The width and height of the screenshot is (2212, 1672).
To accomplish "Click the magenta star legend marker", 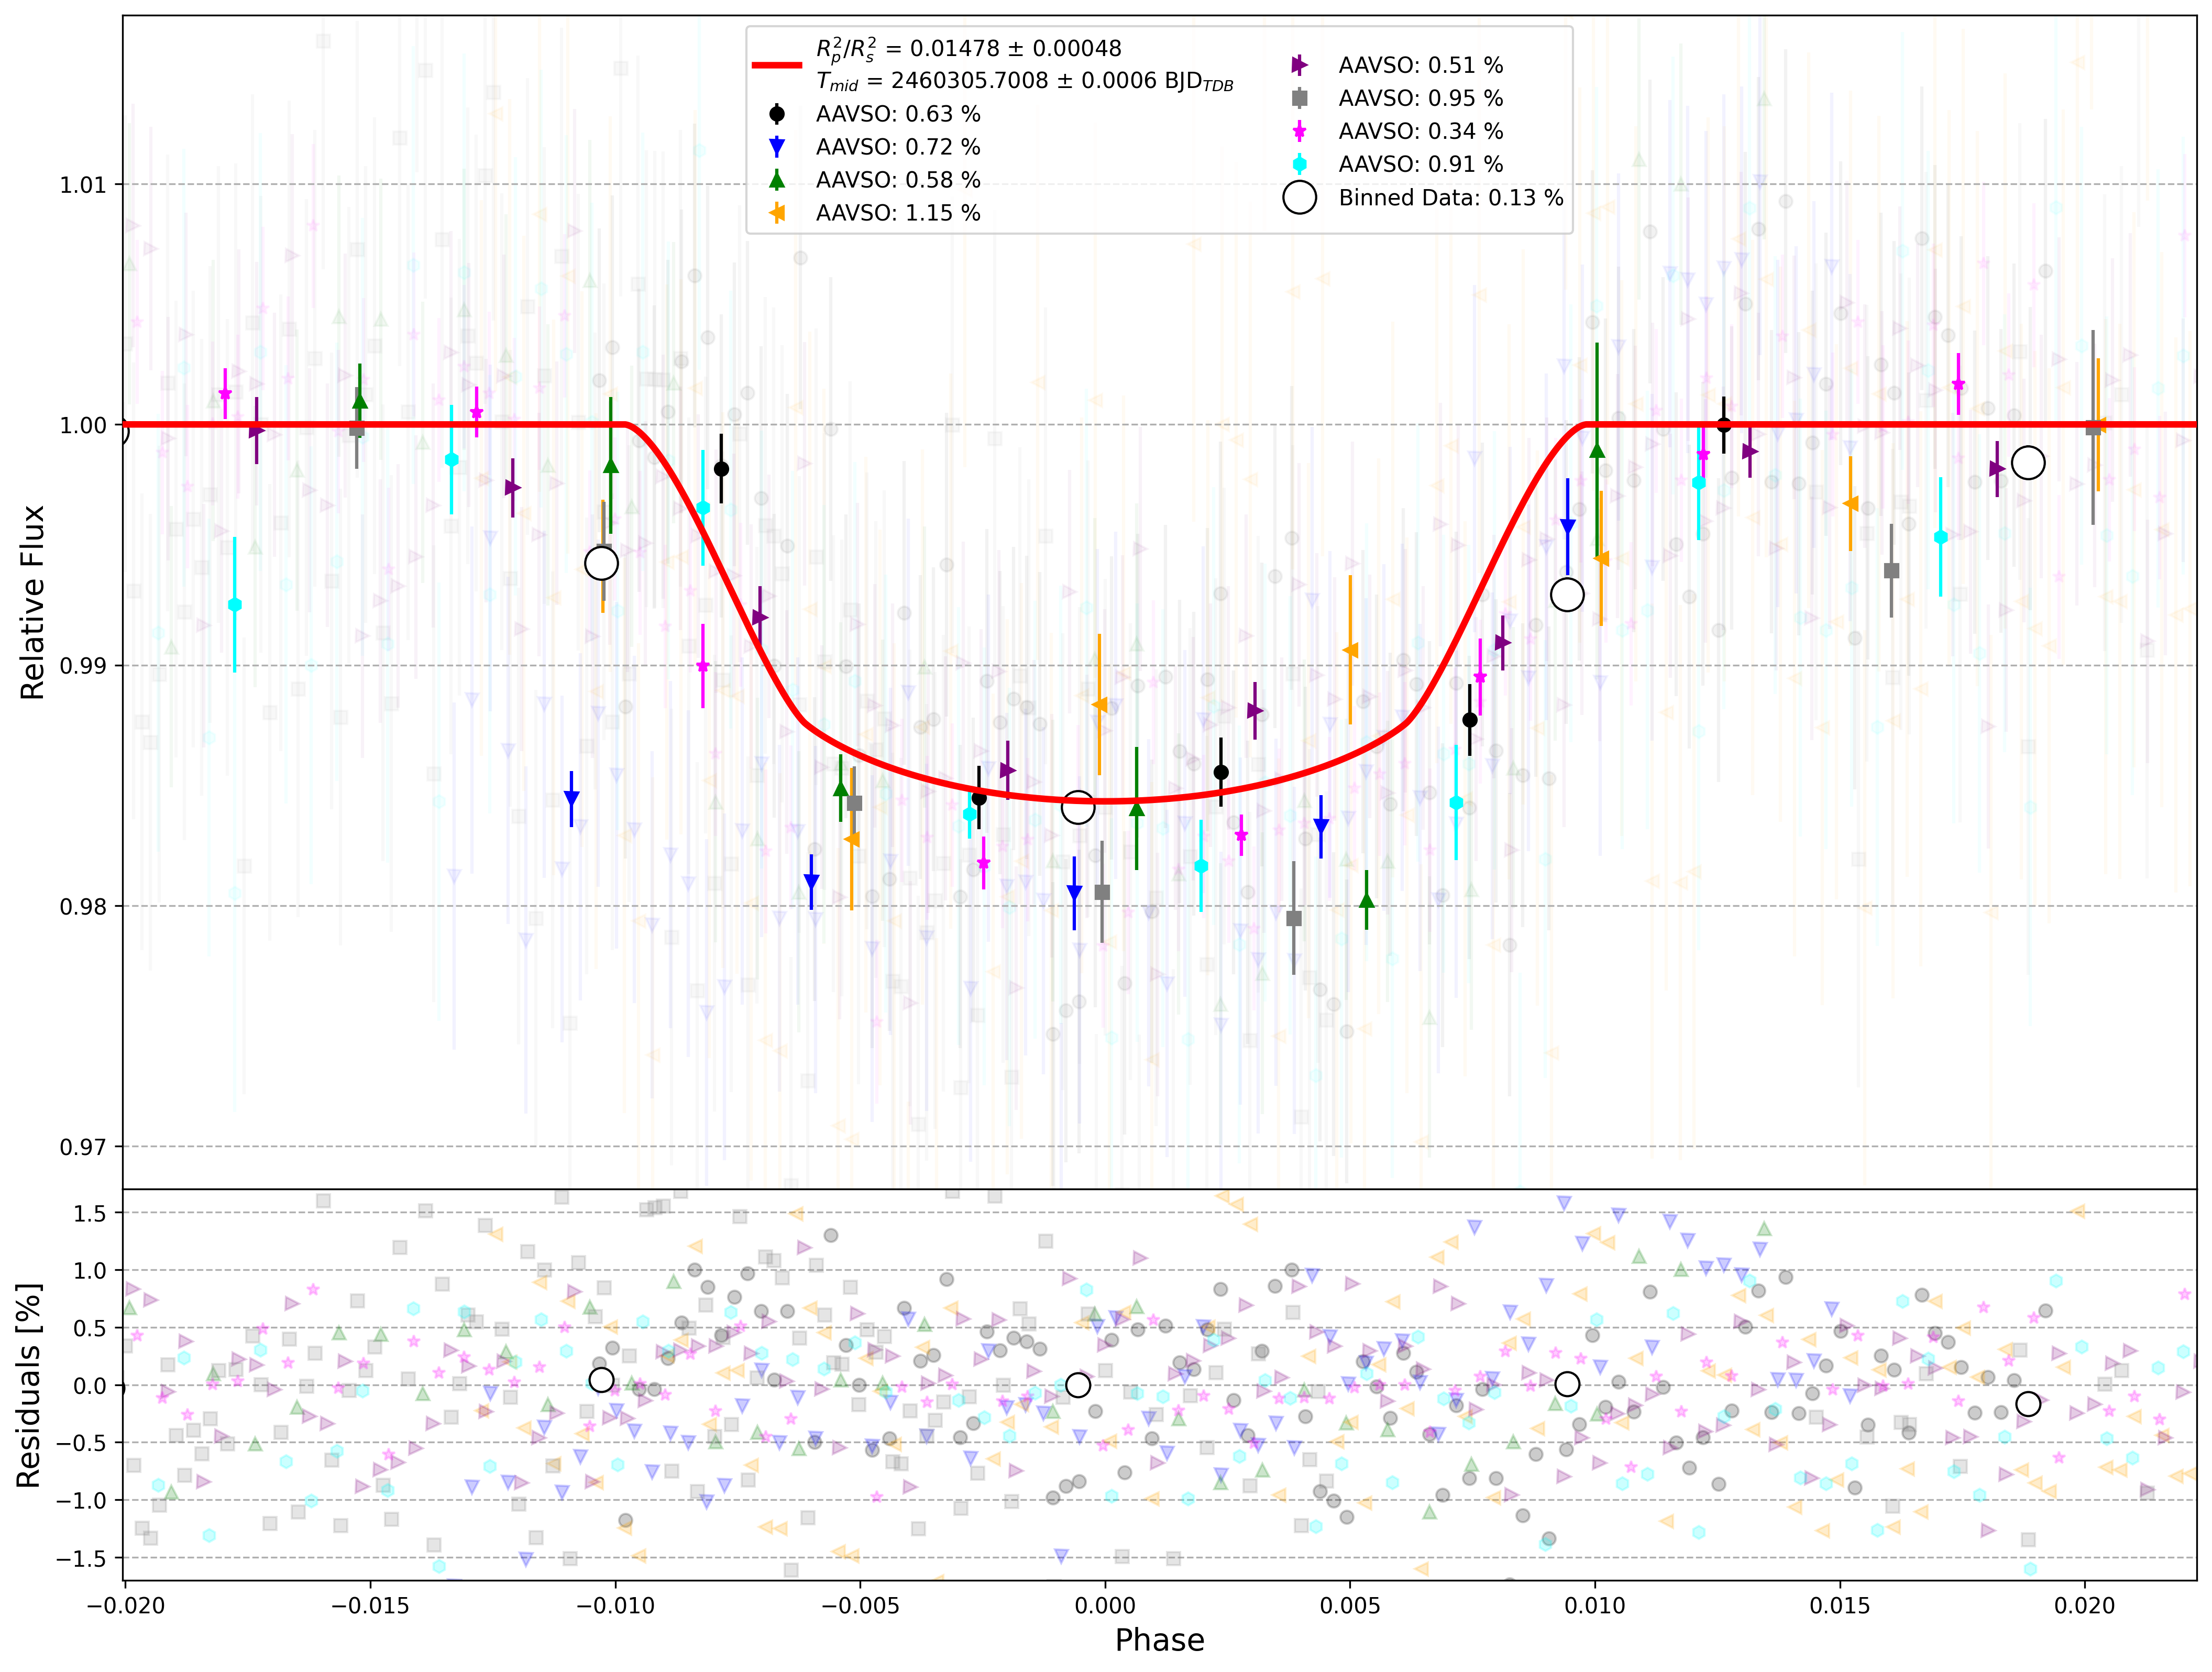I will coord(1300,131).
